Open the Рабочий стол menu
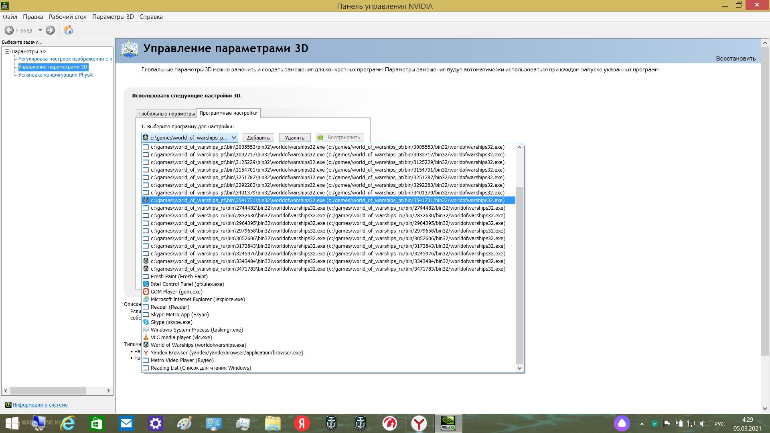 (x=68, y=17)
